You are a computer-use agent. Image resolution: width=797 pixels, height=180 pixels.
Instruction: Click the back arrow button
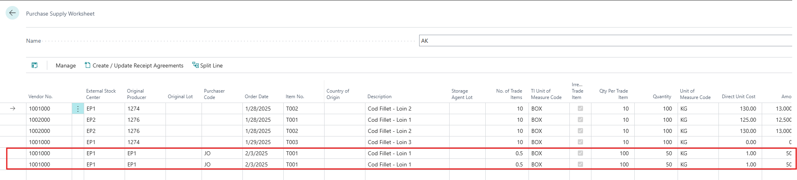pos(12,13)
